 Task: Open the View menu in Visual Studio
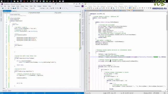point(9,6)
